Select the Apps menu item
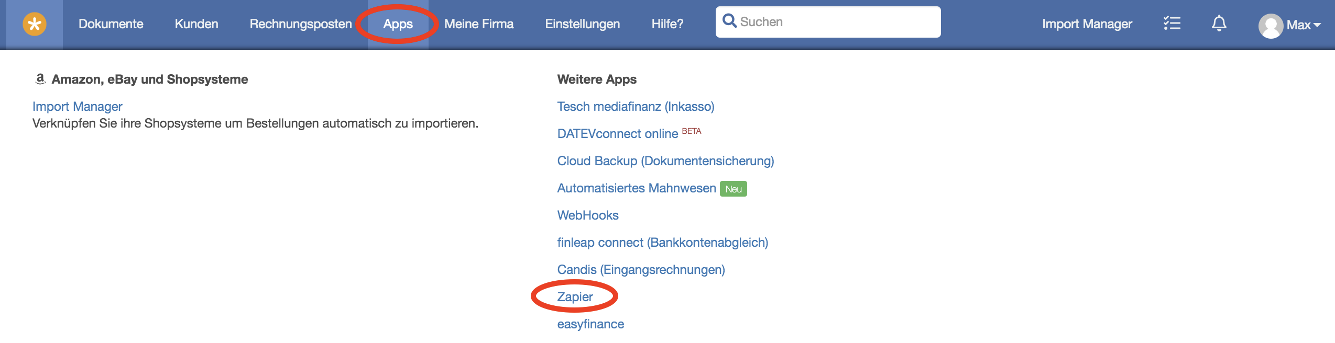Viewport: 1335px width, 343px height. pyautogui.click(x=398, y=24)
